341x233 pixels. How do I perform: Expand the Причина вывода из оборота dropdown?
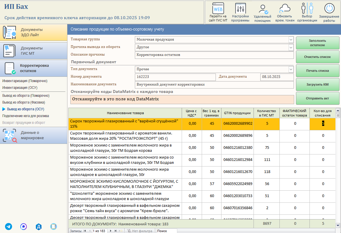coord(291,47)
